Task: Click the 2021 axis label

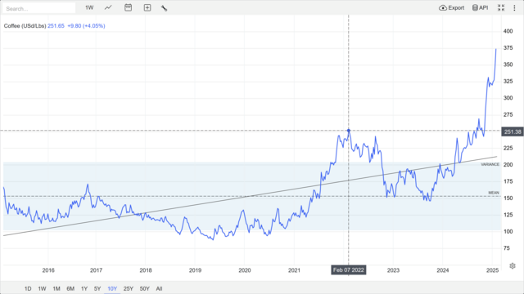Action: coord(294,270)
